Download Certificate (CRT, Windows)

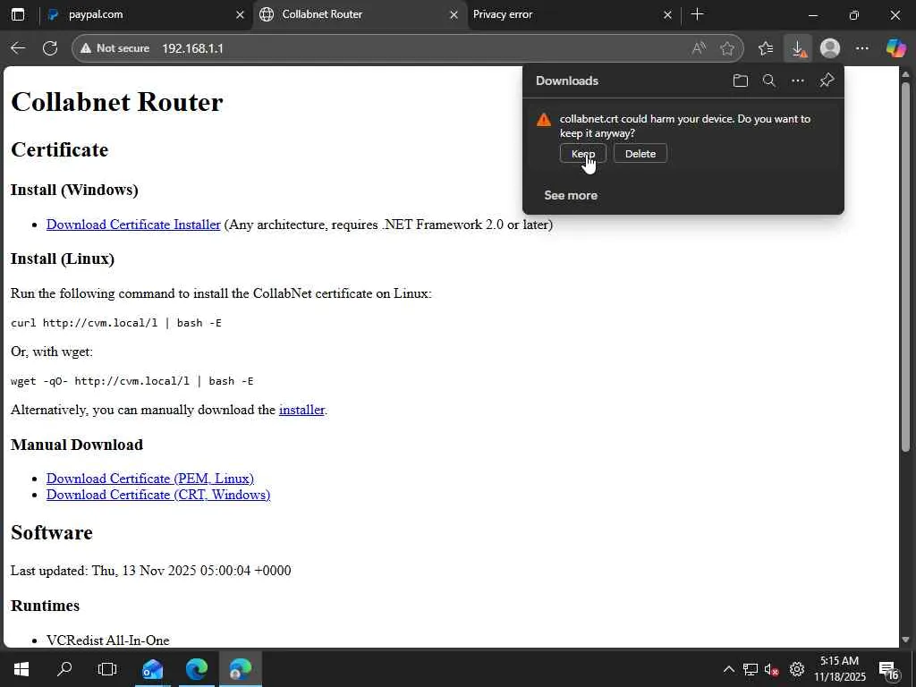(158, 495)
